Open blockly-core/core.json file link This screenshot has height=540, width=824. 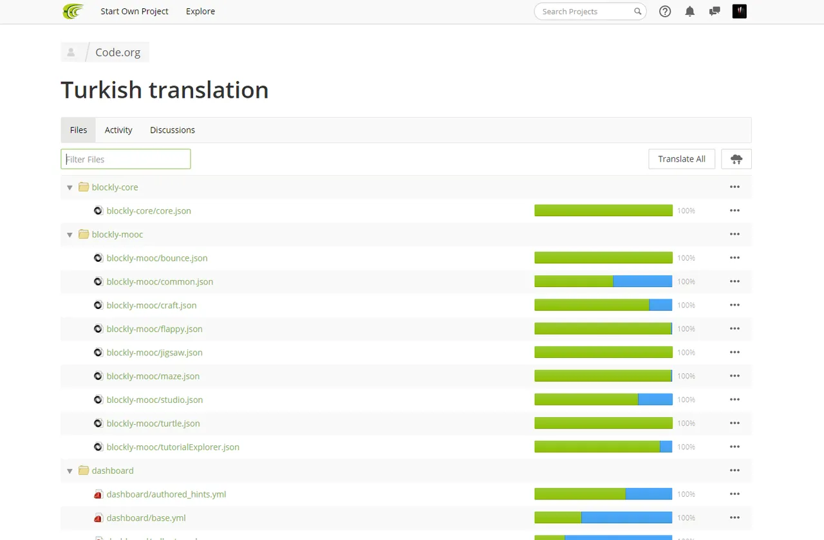[x=149, y=210]
